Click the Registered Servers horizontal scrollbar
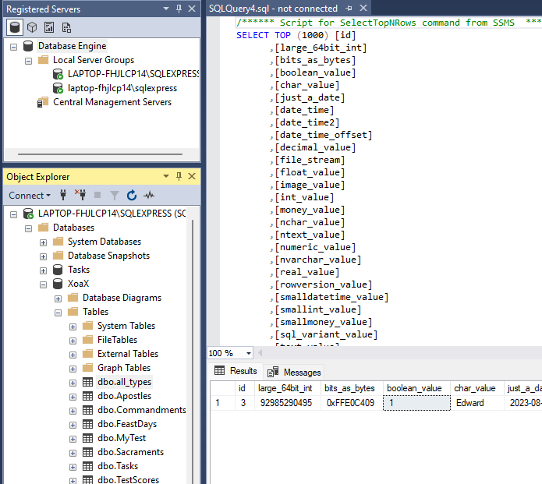Image resolution: width=542 pixels, height=484 pixels. (101, 154)
